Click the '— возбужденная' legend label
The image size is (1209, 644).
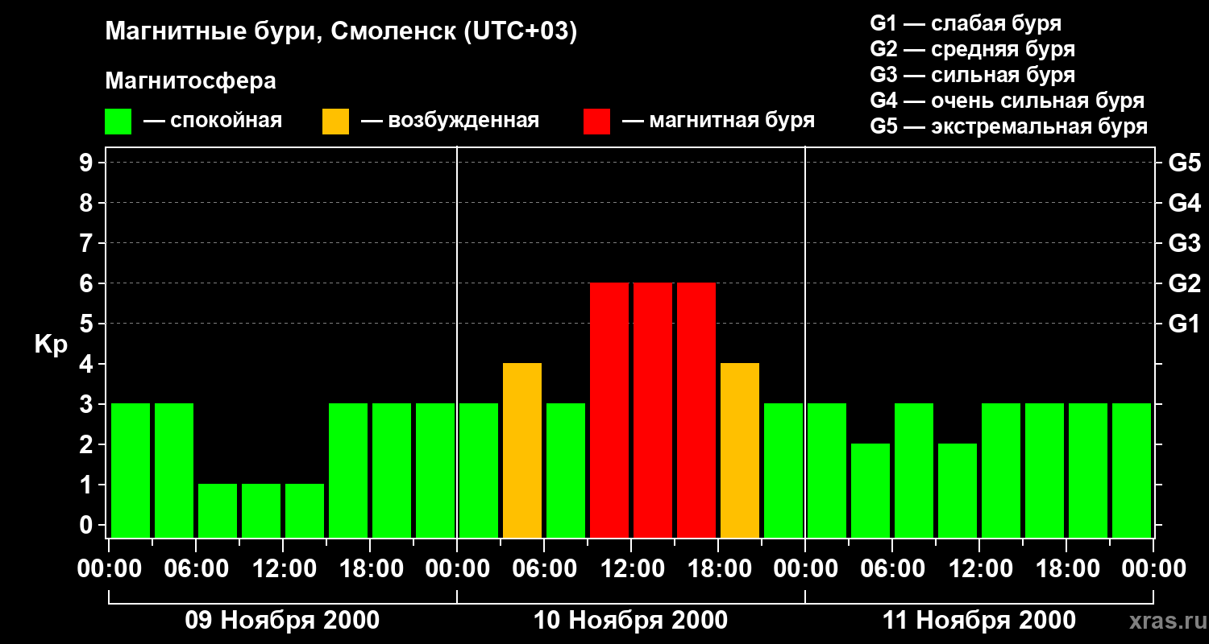[x=451, y=121]
